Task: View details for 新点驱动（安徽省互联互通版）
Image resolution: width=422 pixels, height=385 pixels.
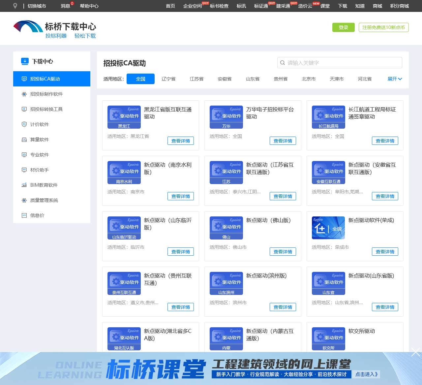Action: (x=385, y=196)
